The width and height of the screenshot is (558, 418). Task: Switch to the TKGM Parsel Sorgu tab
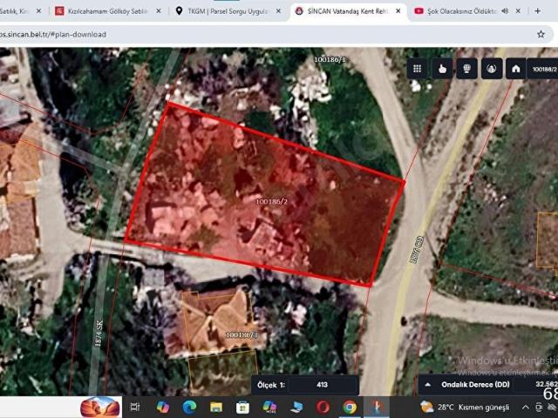tap(228, 11)
